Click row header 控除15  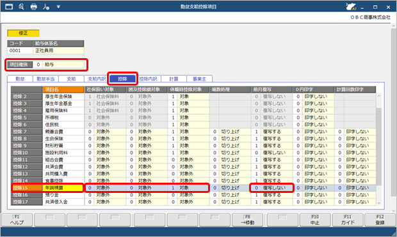(x=27, y=188)
